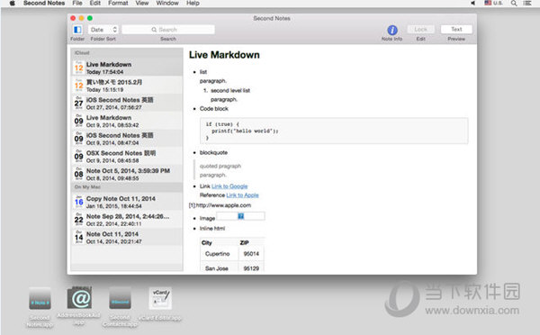
Task: Click the calendar icon showing 27
Action: tap(79, 103)
